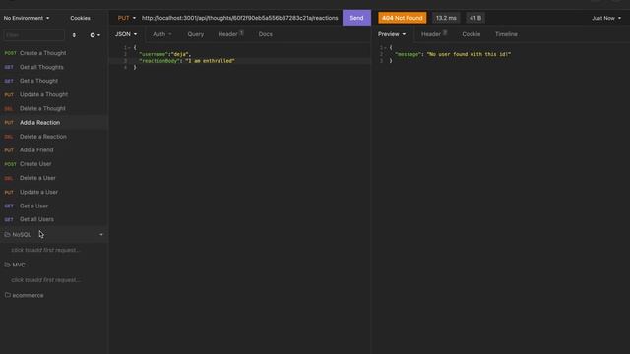The image size is (630, 354).
Task: Open the Preview mode dropdown
Action: pyautogui.click(x=392, y=34)
